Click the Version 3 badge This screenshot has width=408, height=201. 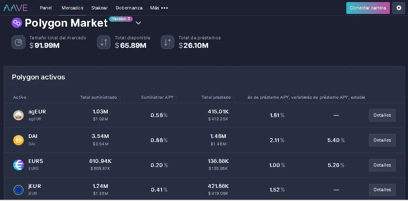point(121,19)
